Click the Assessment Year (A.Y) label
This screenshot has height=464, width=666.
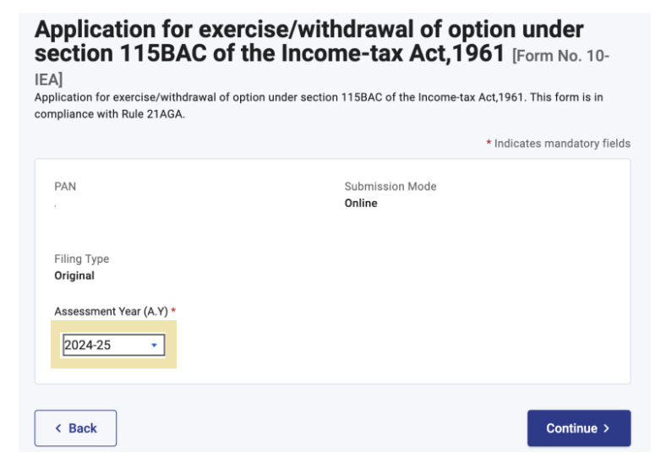pos(111,312)
